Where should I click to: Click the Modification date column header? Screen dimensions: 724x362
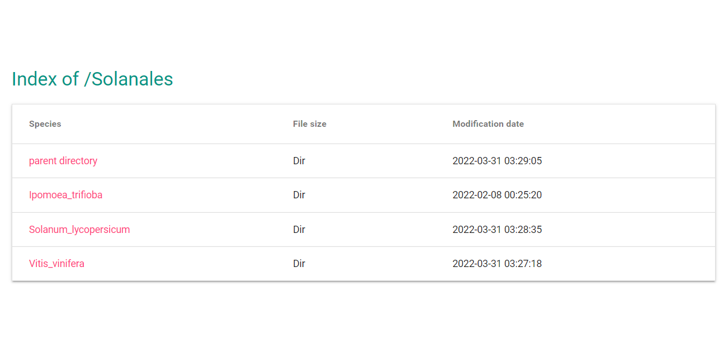[488, 124]
